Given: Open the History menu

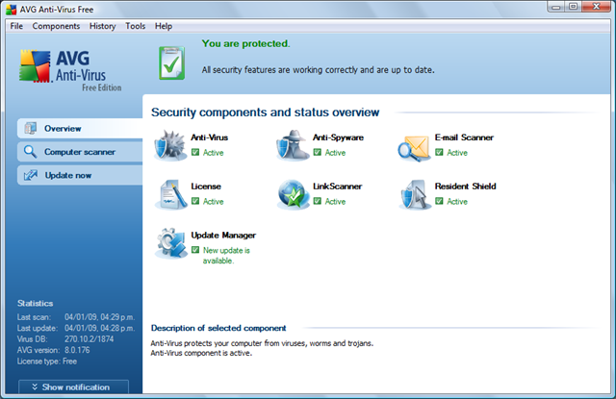Looking at the screenshot, I should (103, 26).
